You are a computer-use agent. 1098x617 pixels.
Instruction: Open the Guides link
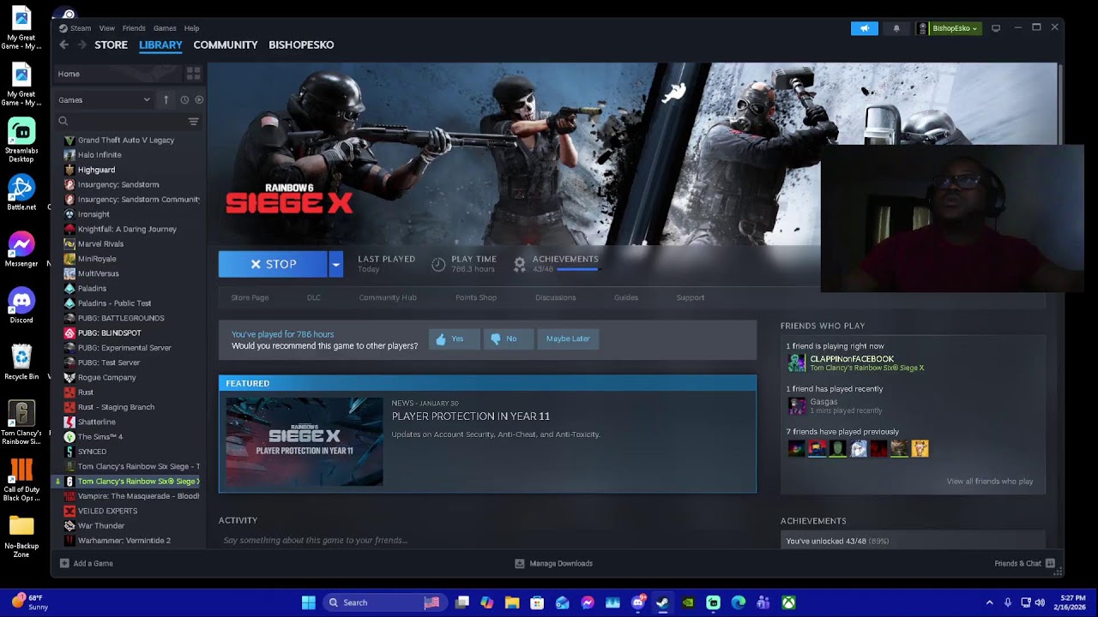[x=626, y=297]
